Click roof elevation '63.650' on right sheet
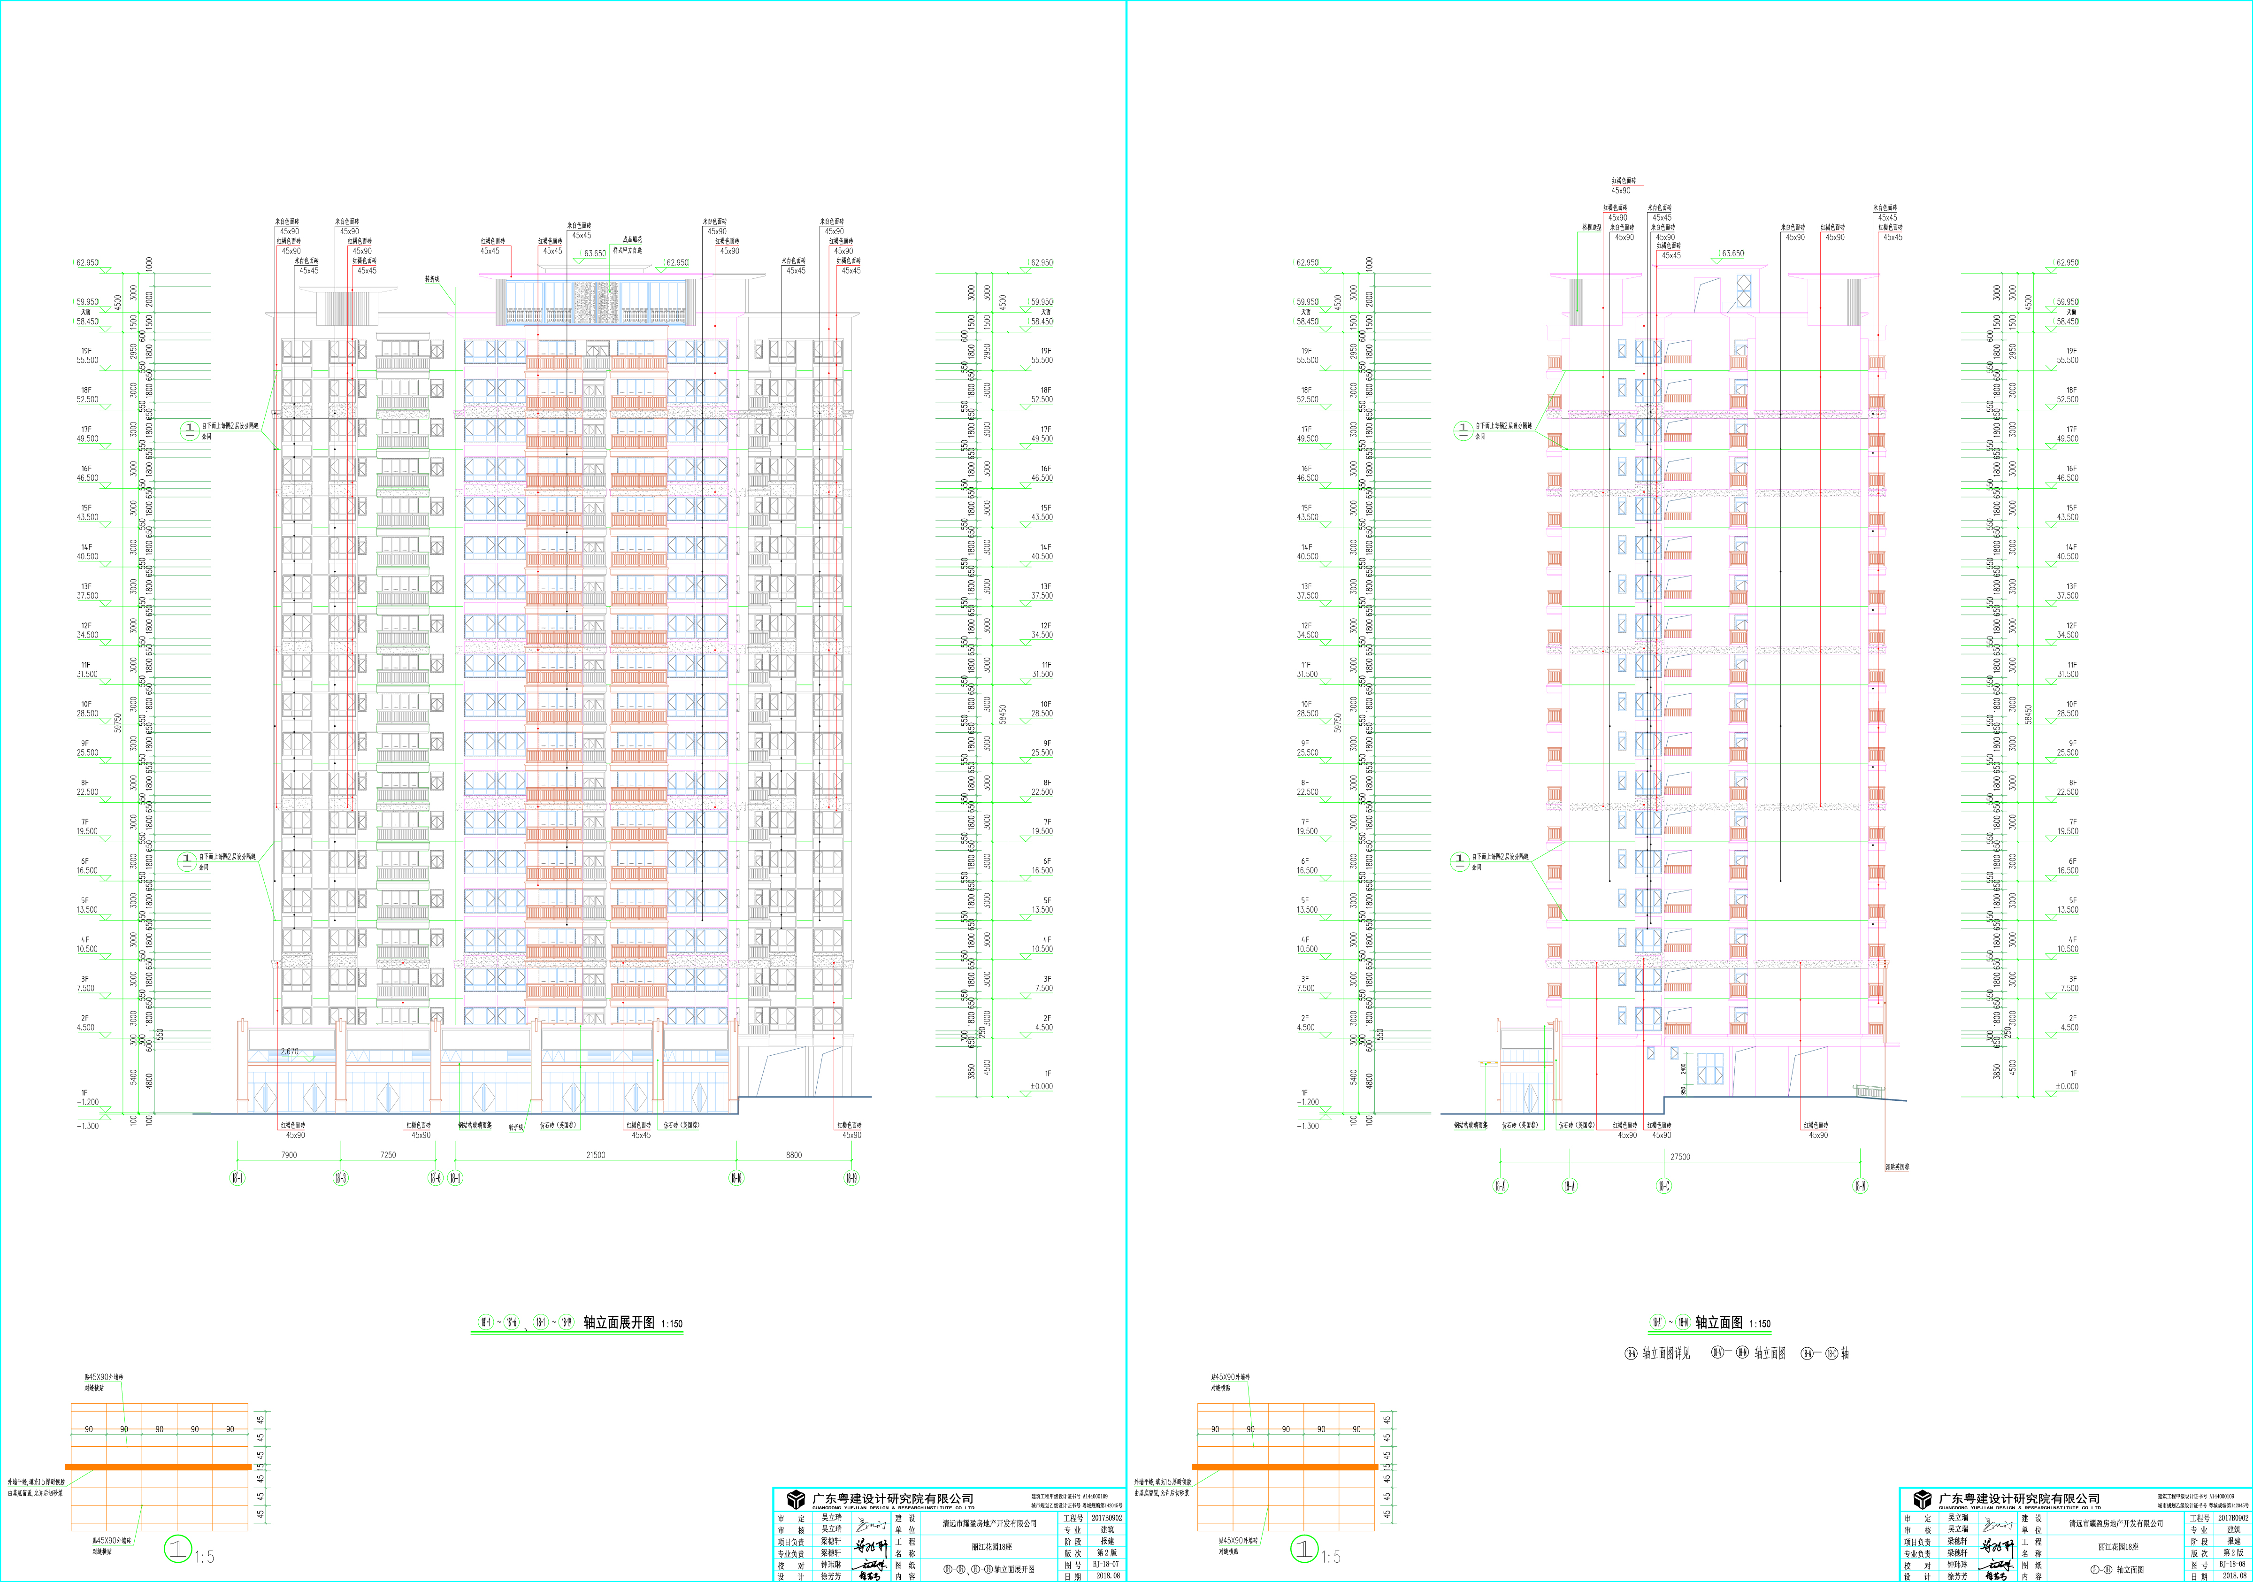This screenshot has width=2253, height=1582. click(1733, 253)
